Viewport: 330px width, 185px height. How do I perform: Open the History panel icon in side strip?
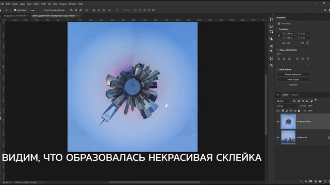click(271, 20)
